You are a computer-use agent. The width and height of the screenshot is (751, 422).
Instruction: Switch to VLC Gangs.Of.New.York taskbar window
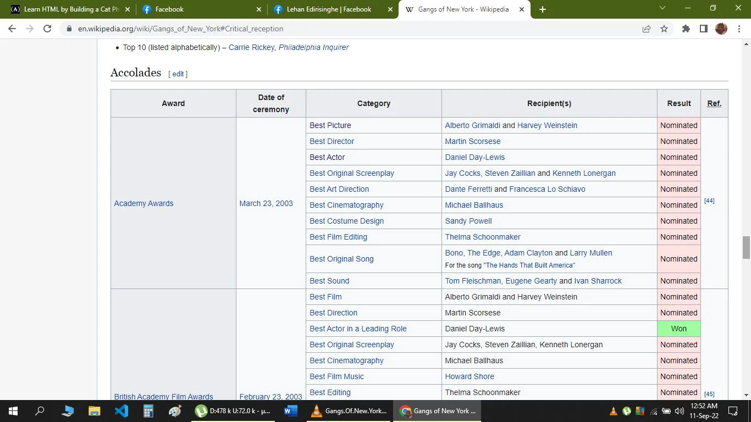(x=349, y=411)
